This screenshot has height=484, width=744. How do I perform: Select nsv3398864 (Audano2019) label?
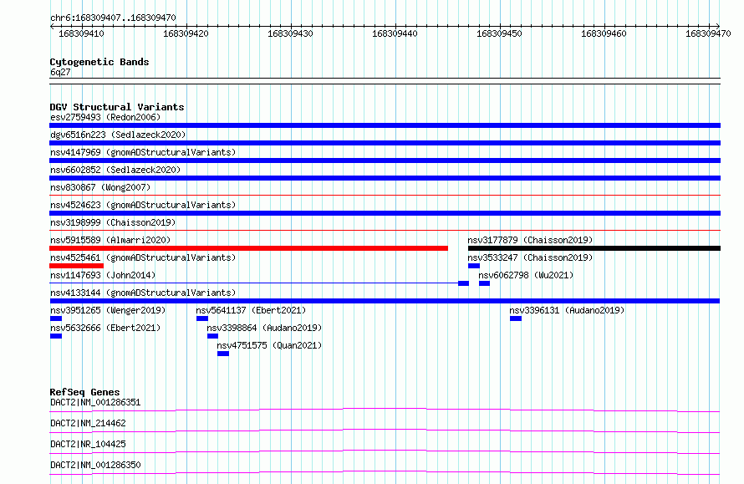pos(264,328)
